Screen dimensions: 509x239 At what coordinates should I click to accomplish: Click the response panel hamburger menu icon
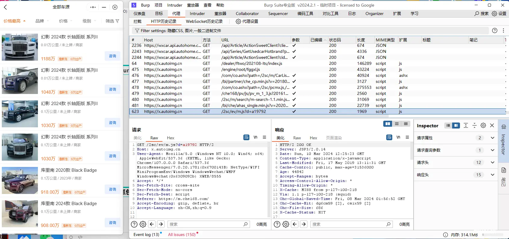[407, 137]
